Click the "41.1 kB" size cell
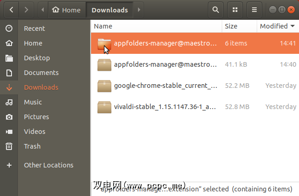The height and width of the screenshot is (196, 299). pos(236,64)
